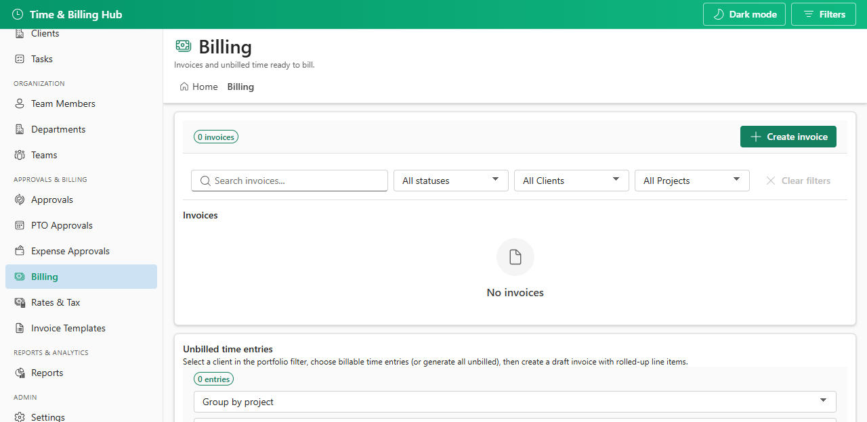Click the Settings gear icon
This screenshot has height=422, width=867.
click(20, 417)
